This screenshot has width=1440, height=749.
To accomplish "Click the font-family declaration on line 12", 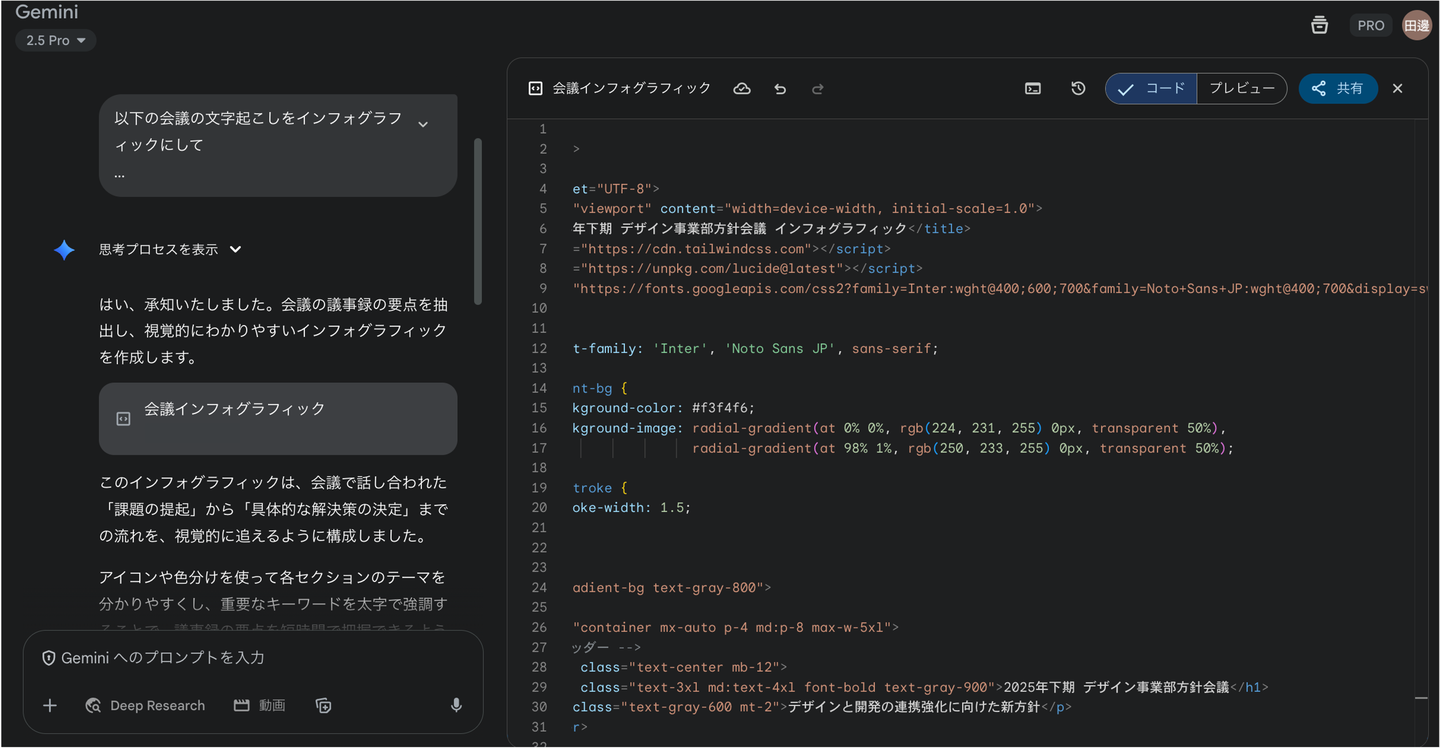I will pyautogui.click(x=755, y=348).
